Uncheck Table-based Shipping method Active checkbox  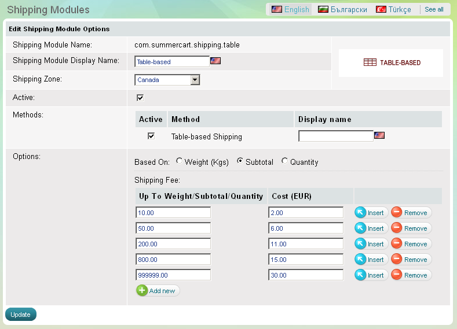click(x=151, y=136)
